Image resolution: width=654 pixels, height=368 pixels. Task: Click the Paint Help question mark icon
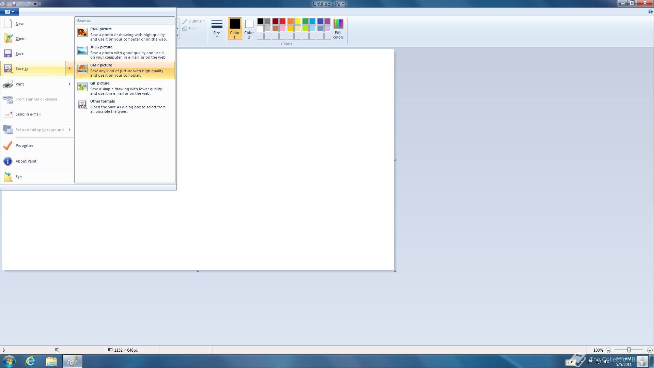pyautogui.click(x=650, y=12)
